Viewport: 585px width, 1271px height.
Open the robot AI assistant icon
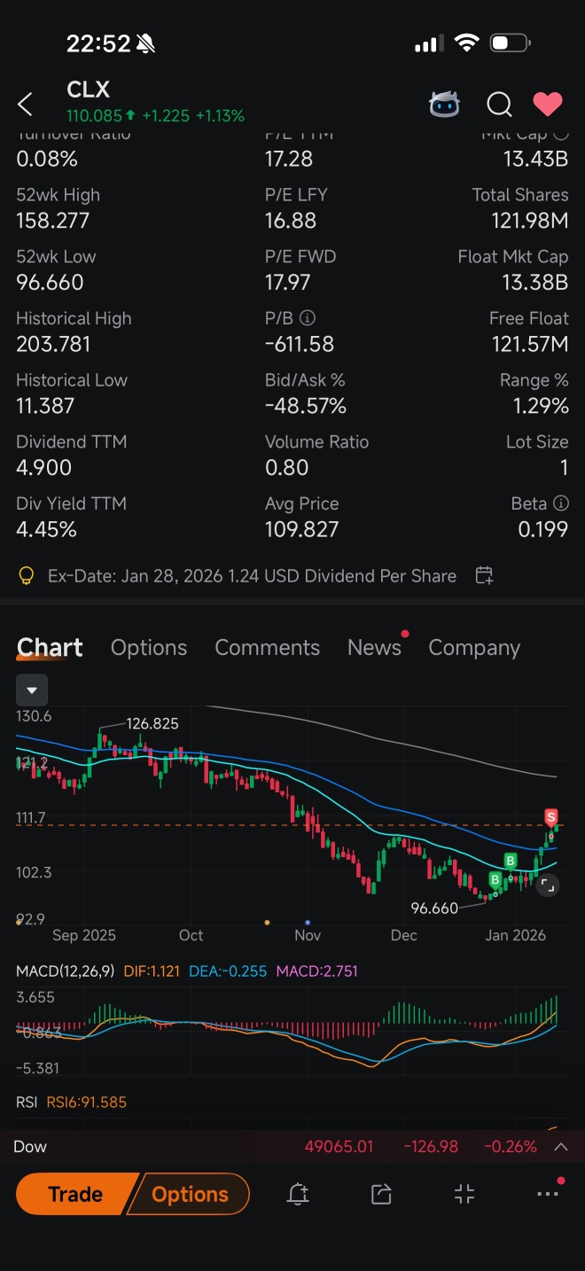tap(444, 105)
